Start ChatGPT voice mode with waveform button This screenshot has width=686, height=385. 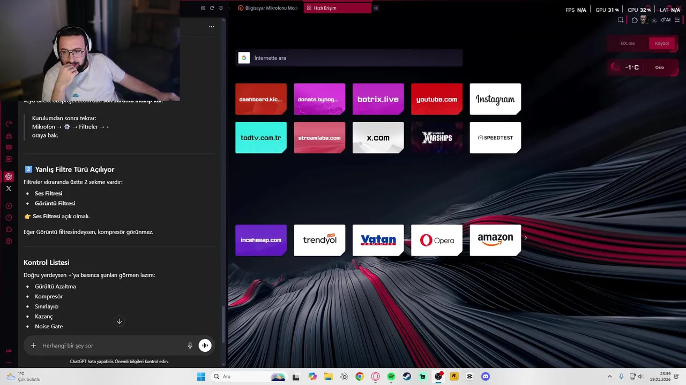pyautogui.click(x=205, y=345)
